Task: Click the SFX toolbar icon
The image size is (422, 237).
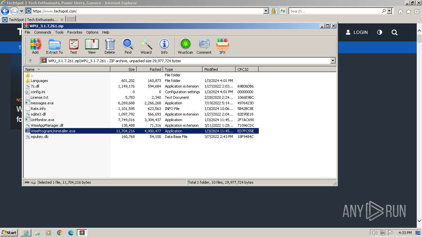Action: (x=223, y=46)
